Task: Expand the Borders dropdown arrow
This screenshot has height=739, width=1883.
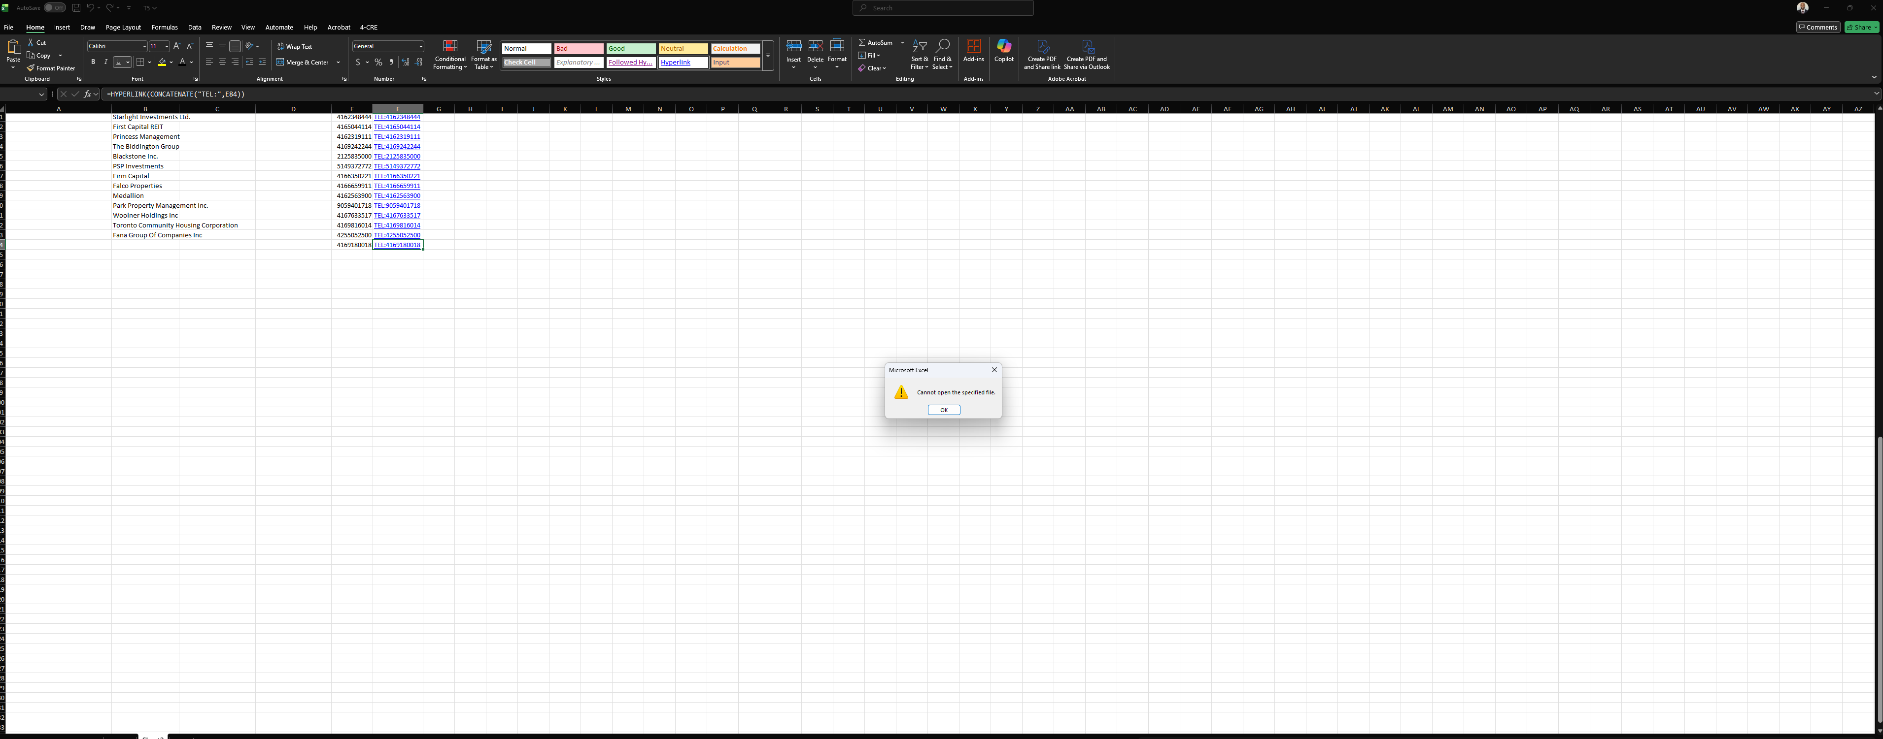Action: pyautogui.click(x=149, y=62)
